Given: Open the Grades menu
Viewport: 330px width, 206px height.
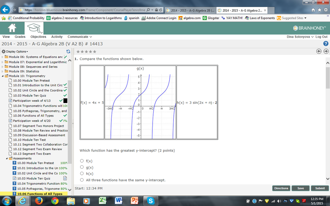Looking at the screenshot, I should [x=20, y=37].
